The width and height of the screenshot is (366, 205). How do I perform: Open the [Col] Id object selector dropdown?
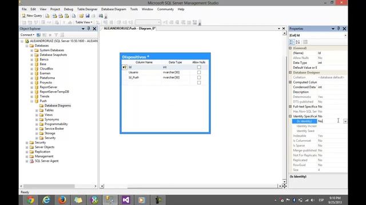coord(345,35)
